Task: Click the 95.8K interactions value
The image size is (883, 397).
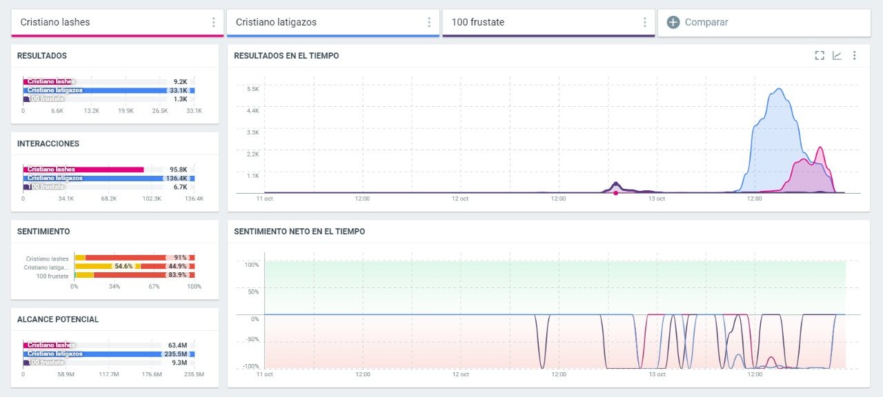Action: 178,170
